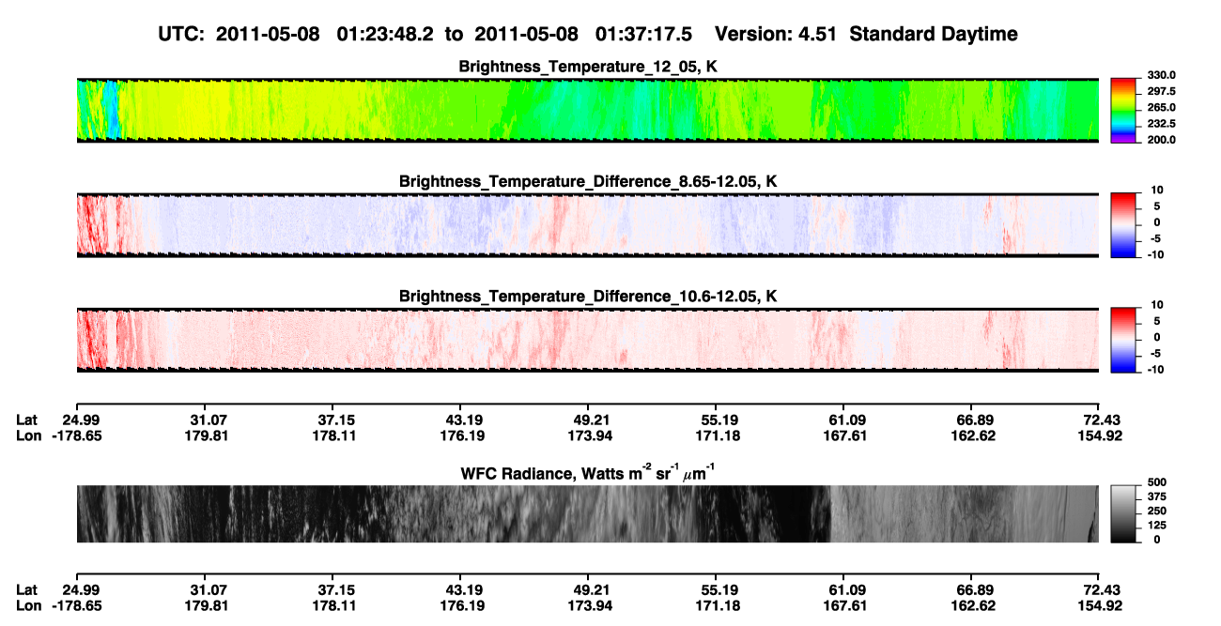Image resolution: width=1221 pixels, height=626 pixels.
Task: Click the 10 label on the 8.65-12.05 colorbar
Action: point(1156,191)
